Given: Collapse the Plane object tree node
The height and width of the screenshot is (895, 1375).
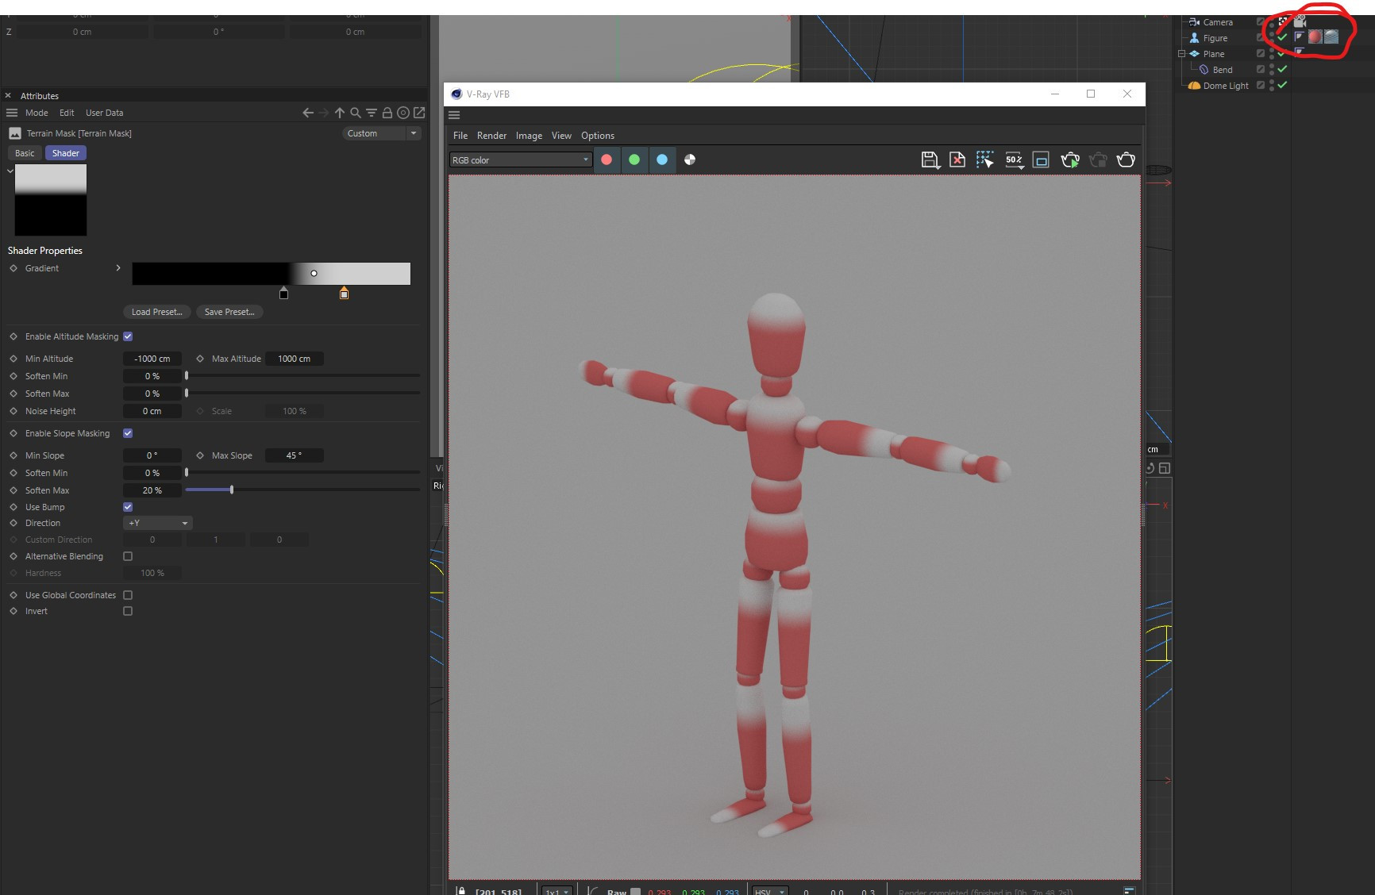Looking at the screenshot, I should (x=1181, y=54).
